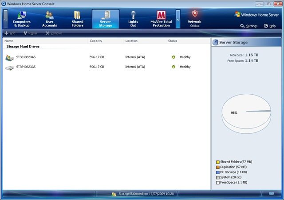Open McAfee Total Protection tab
The width and height of the screenshot is (284, 200).
161,19
